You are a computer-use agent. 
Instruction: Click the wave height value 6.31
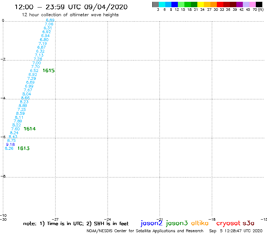(x=48, y=28)
